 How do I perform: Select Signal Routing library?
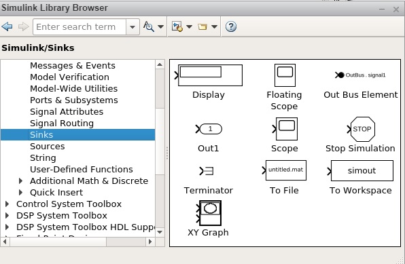click(x=62, y=123)
